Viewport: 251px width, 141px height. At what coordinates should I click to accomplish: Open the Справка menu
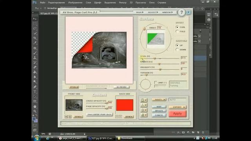(162, 3)
